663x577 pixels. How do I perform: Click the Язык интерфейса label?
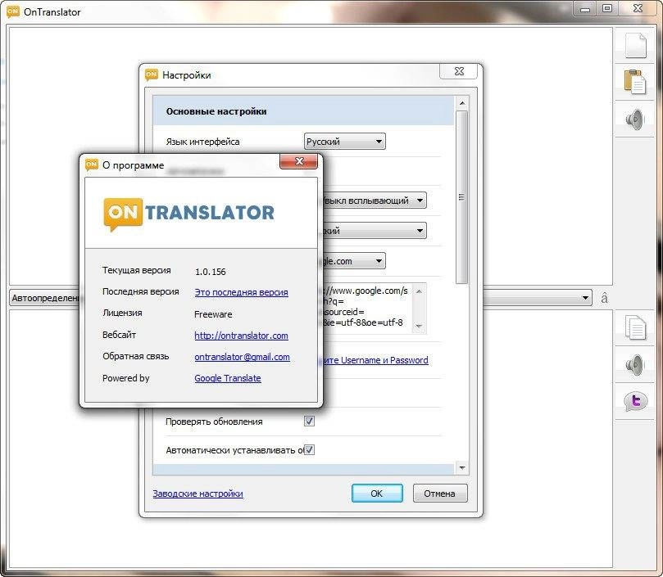(x=202, y=142)
